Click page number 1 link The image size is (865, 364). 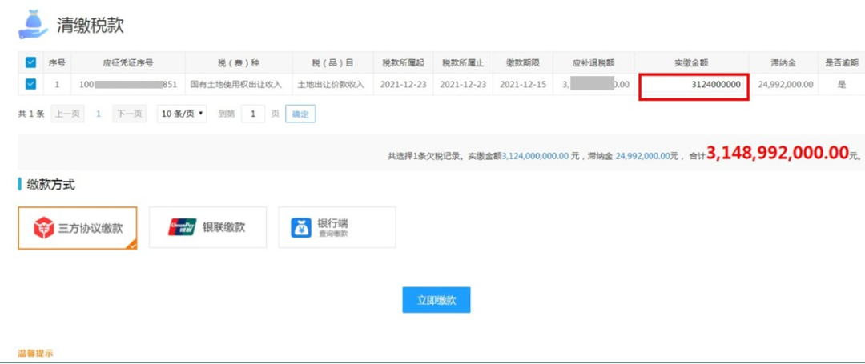point(99,114)
